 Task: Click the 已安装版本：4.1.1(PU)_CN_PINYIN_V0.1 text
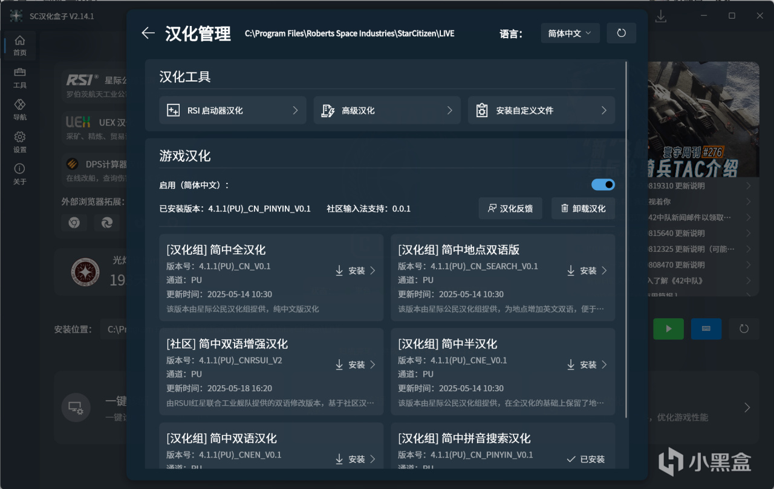click(x=235, y=209)
